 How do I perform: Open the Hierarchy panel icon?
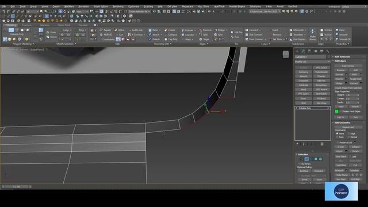point(309,51)
